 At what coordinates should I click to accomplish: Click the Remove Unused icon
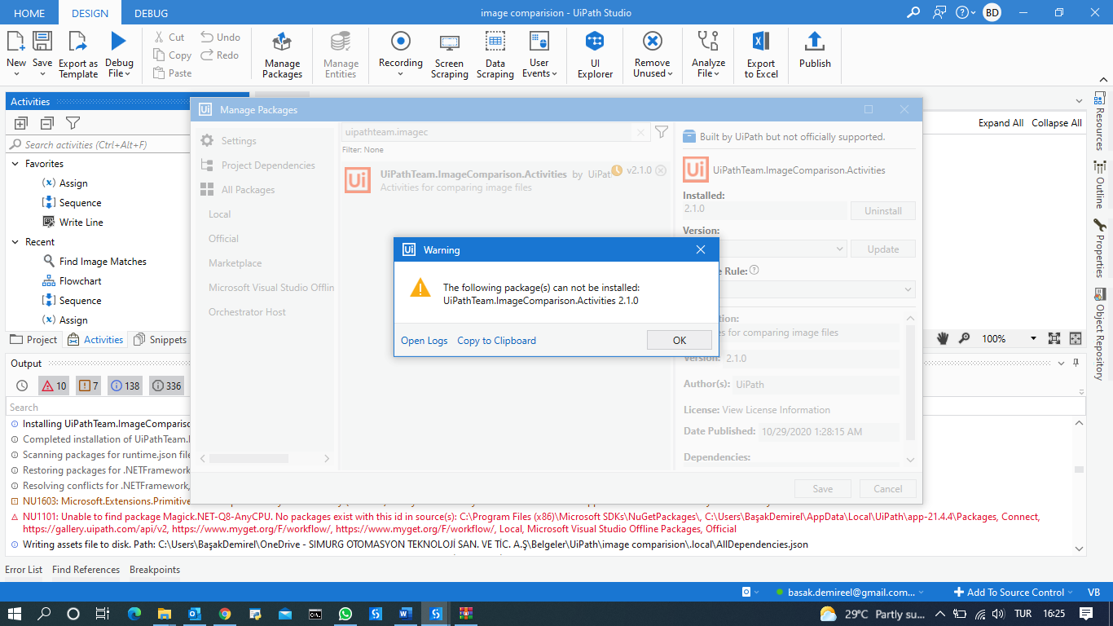pyautogui.click(x=653, y=42)
